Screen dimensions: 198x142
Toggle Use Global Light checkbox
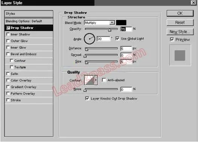click(x=117, y=38)
